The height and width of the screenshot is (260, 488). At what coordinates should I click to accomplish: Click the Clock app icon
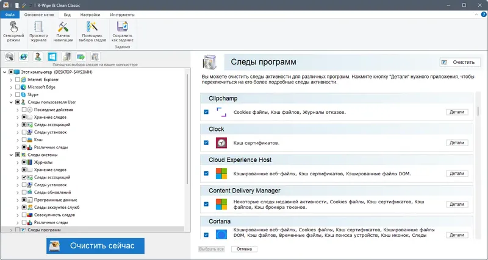pyautogui.click(x=221, y=143)
